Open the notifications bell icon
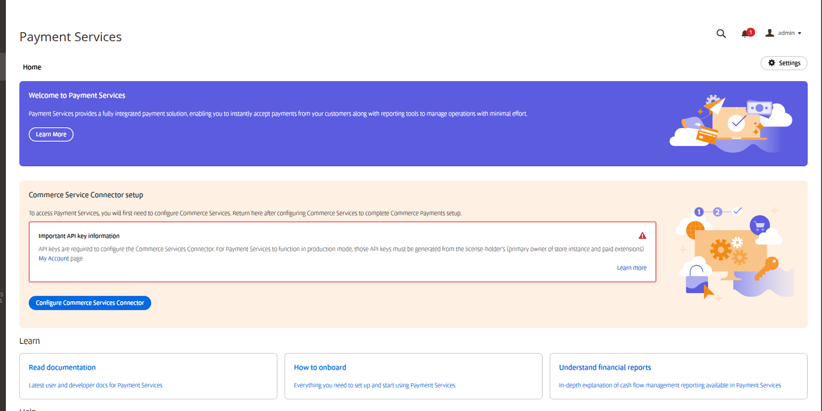The width and height of the screenshot is (822, 411). [x=744, y=34]
